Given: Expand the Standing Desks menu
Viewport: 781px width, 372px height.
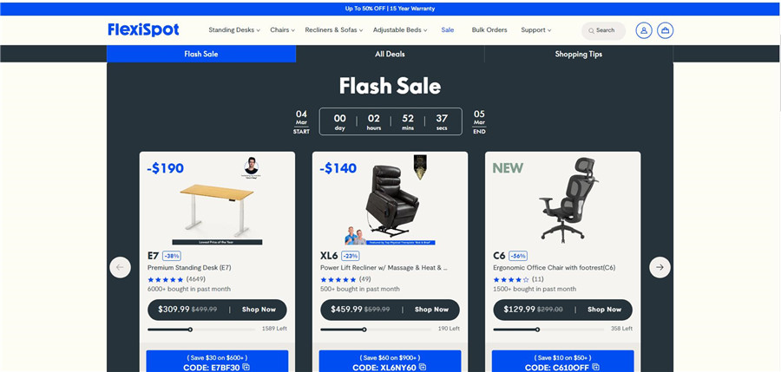Looking at the screenshot, I should point(234,29).
